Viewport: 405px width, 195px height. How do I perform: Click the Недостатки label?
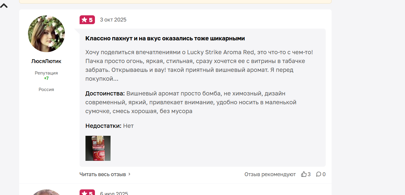103,126
